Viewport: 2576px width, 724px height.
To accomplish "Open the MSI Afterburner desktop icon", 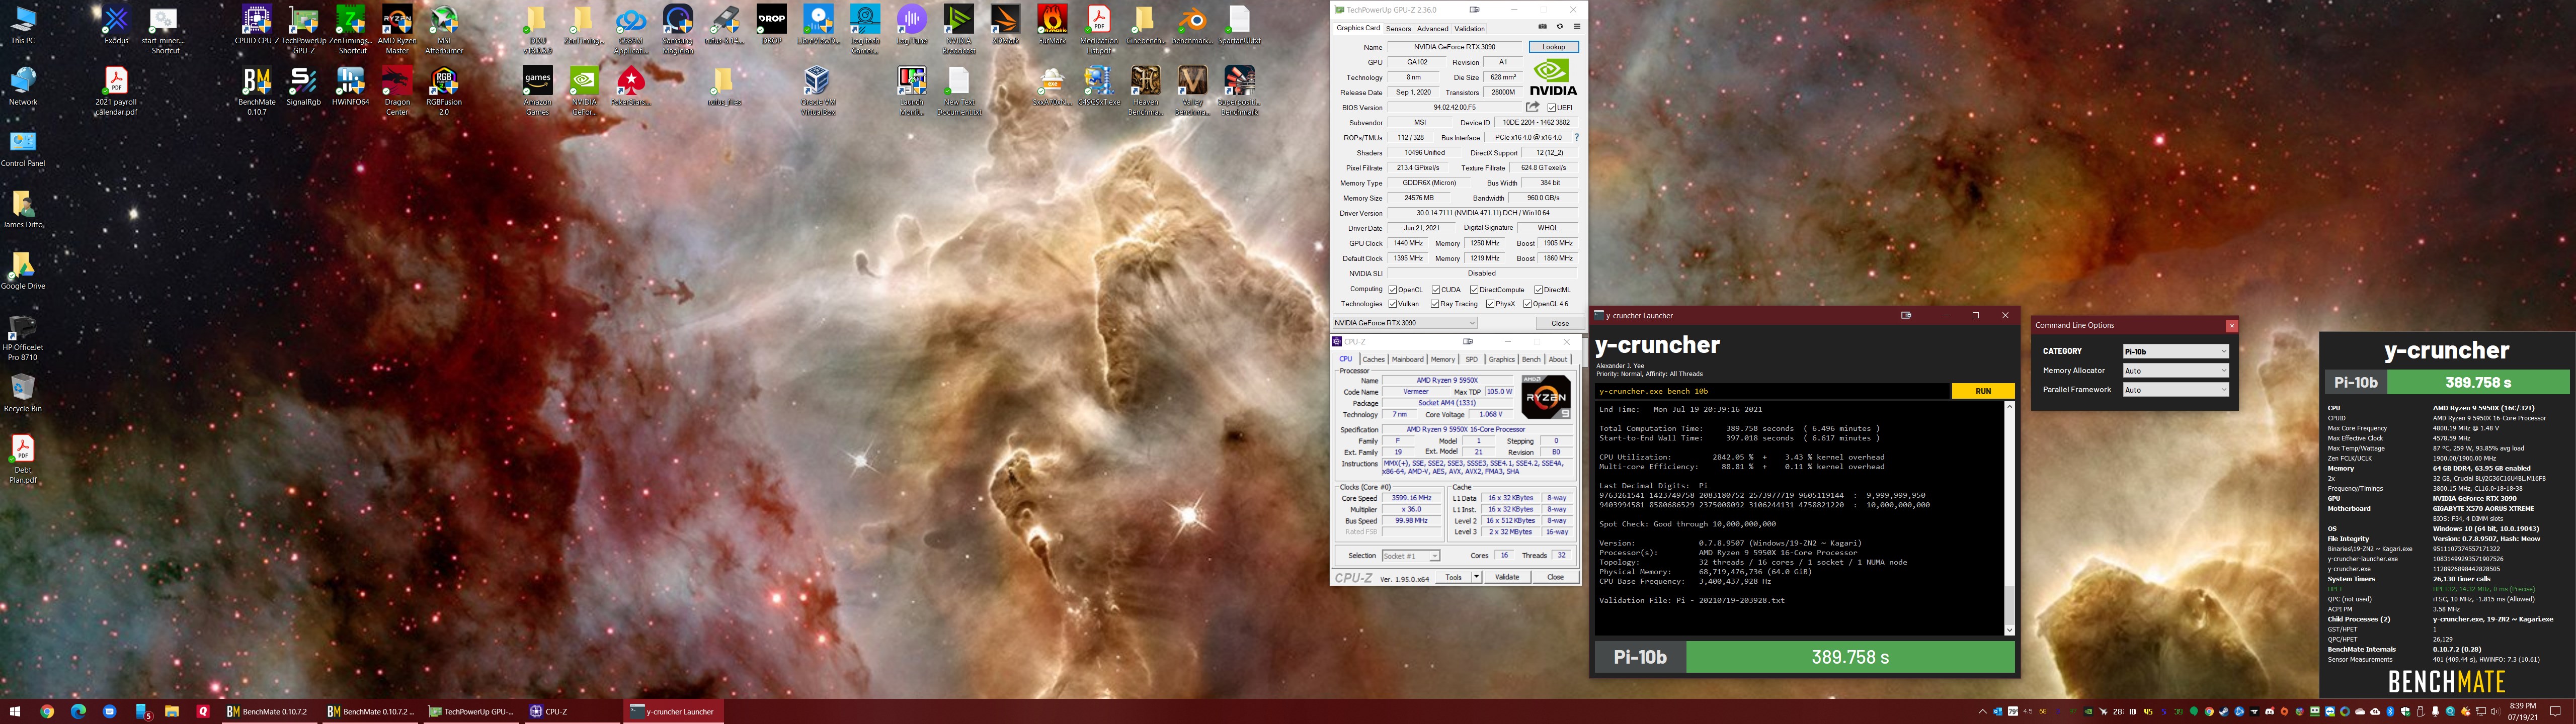I will (x=444, y=30).
